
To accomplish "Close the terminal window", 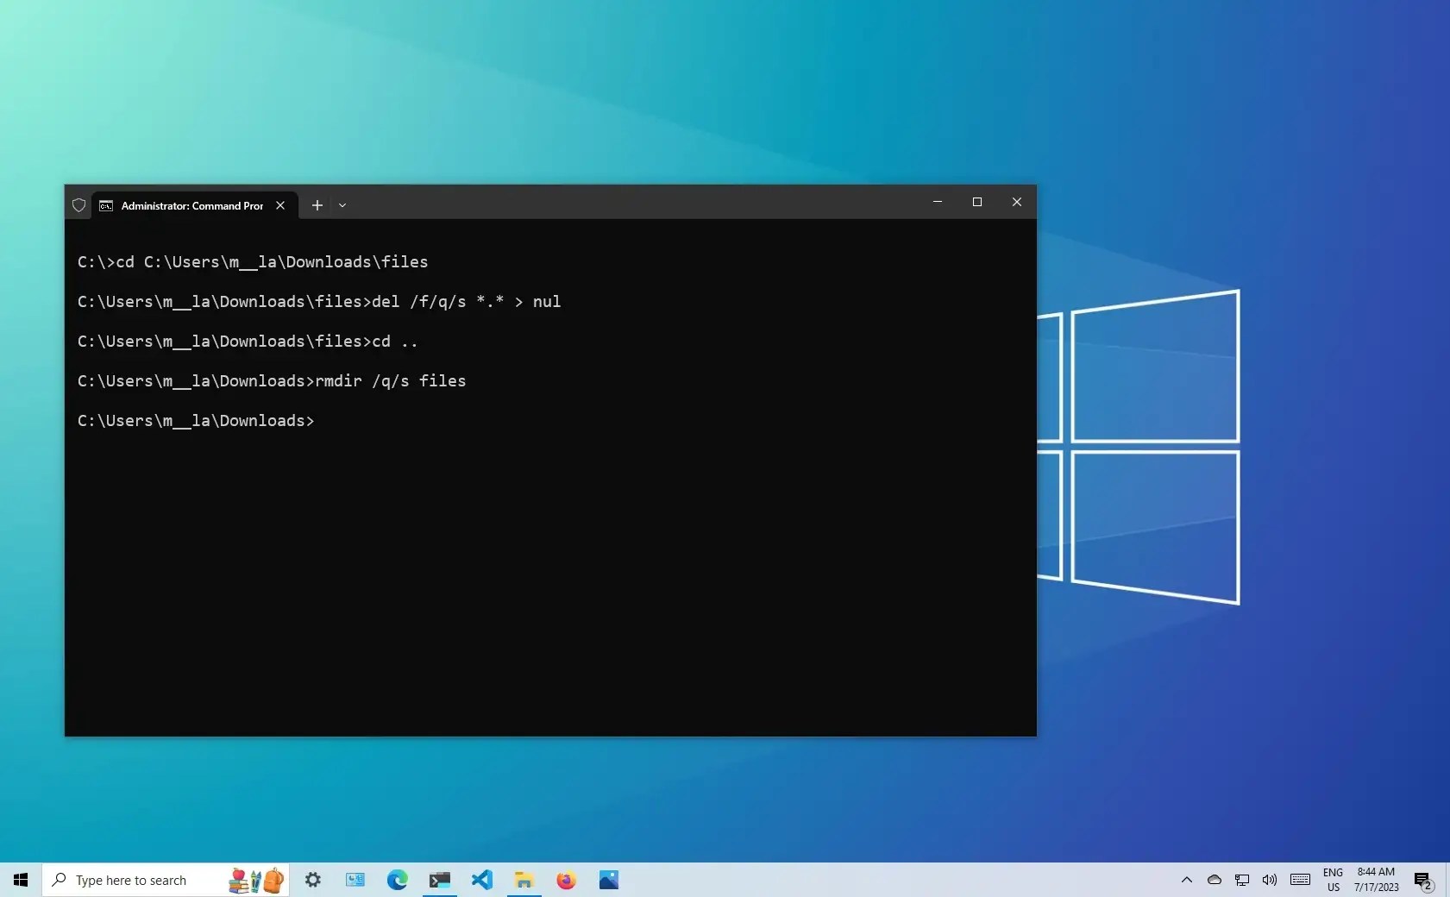I will pyautogui.click(x=1017, y=202).
